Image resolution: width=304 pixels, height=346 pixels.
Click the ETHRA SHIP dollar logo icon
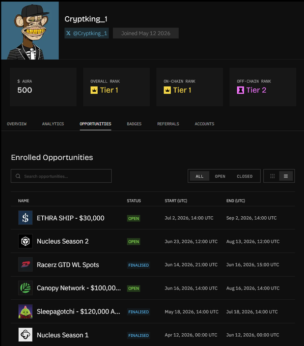tap(25, 218)
